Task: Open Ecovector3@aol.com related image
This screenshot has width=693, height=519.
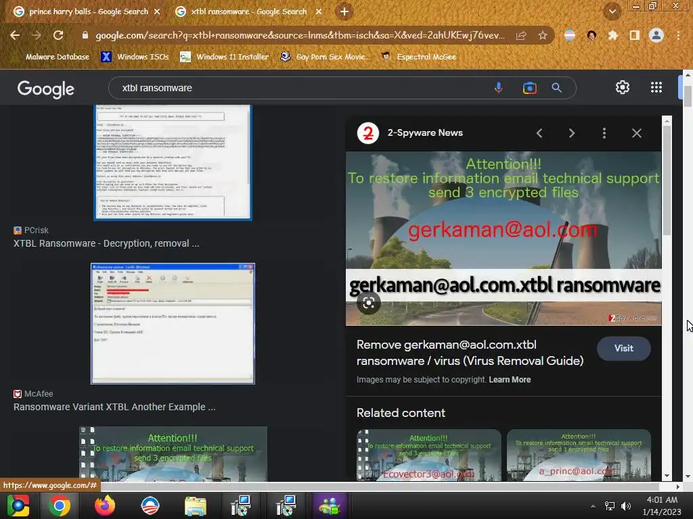Action: 428,455
